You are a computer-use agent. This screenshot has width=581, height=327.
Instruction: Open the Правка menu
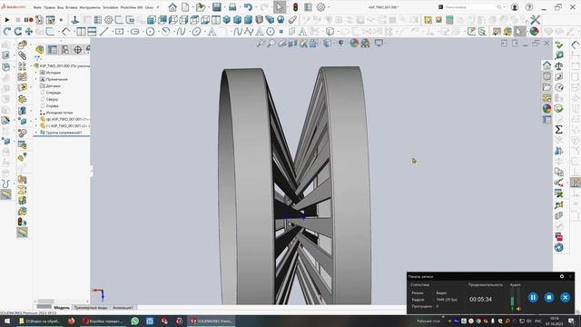(x=49, y=7)
